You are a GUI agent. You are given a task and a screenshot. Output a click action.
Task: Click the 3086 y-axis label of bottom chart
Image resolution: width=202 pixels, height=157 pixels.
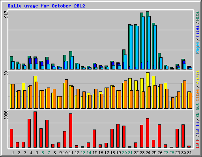[6, 115]
